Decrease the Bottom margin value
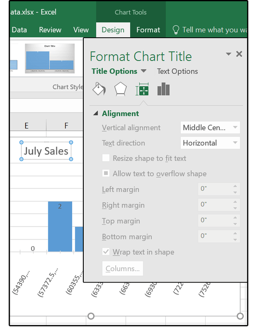The image size is (257, 330). (235, 240)
